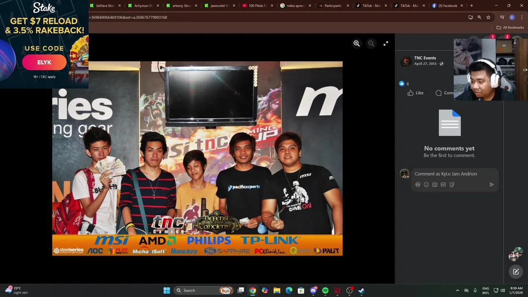Open TNC Events page link
The width and height of the screenshot is (528, 297).
tap(425, 58)
